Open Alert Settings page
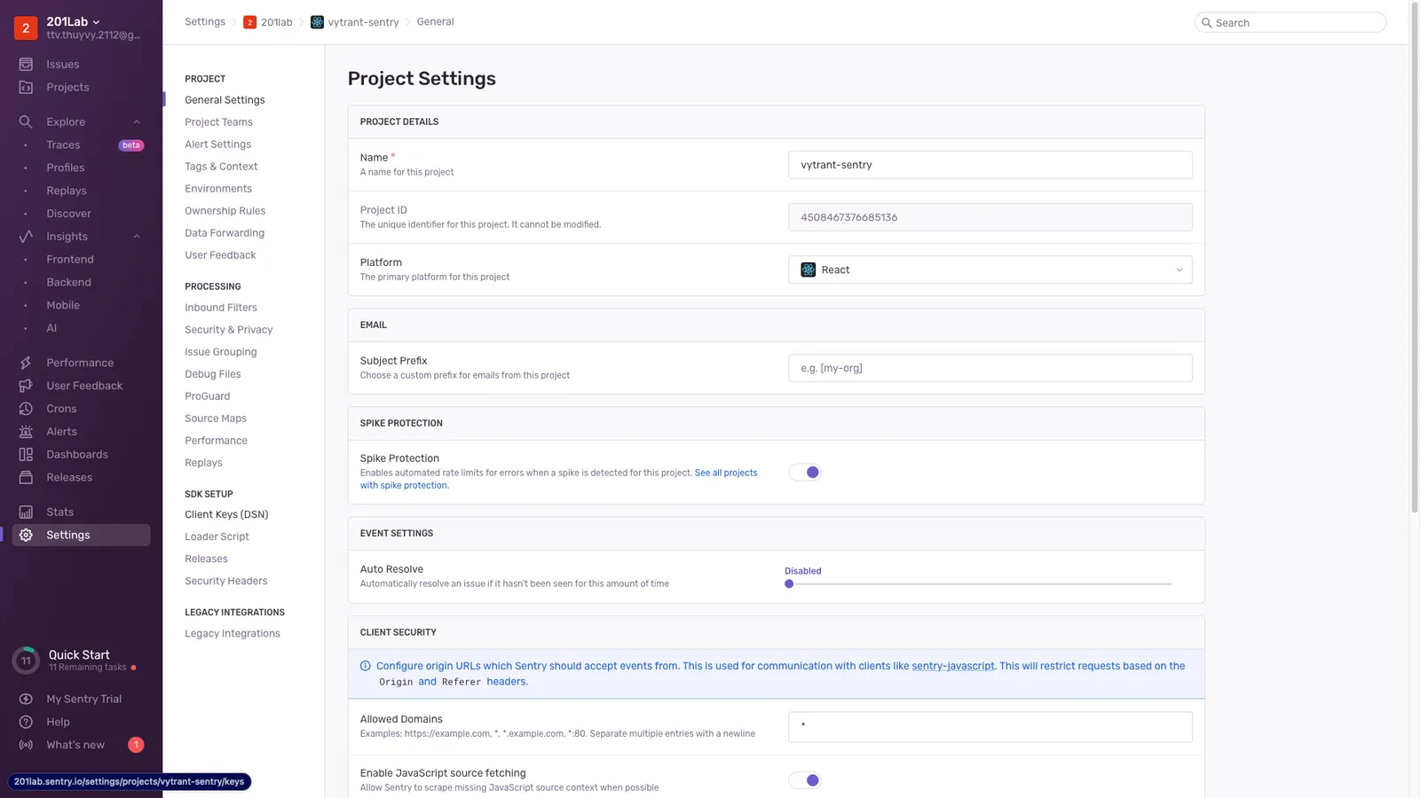Viewport: 1420px width, 798px height. pos(217,145)
